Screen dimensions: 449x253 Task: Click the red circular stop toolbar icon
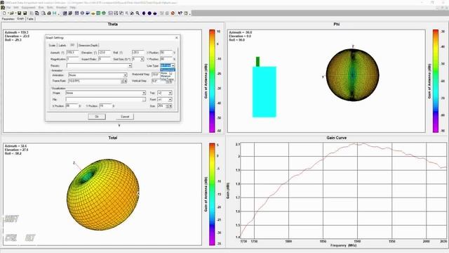pos(173,13)
